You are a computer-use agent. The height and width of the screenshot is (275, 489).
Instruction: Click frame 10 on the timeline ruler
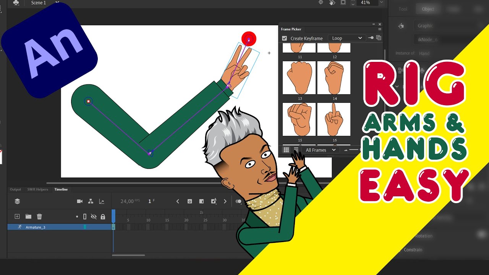148,220
